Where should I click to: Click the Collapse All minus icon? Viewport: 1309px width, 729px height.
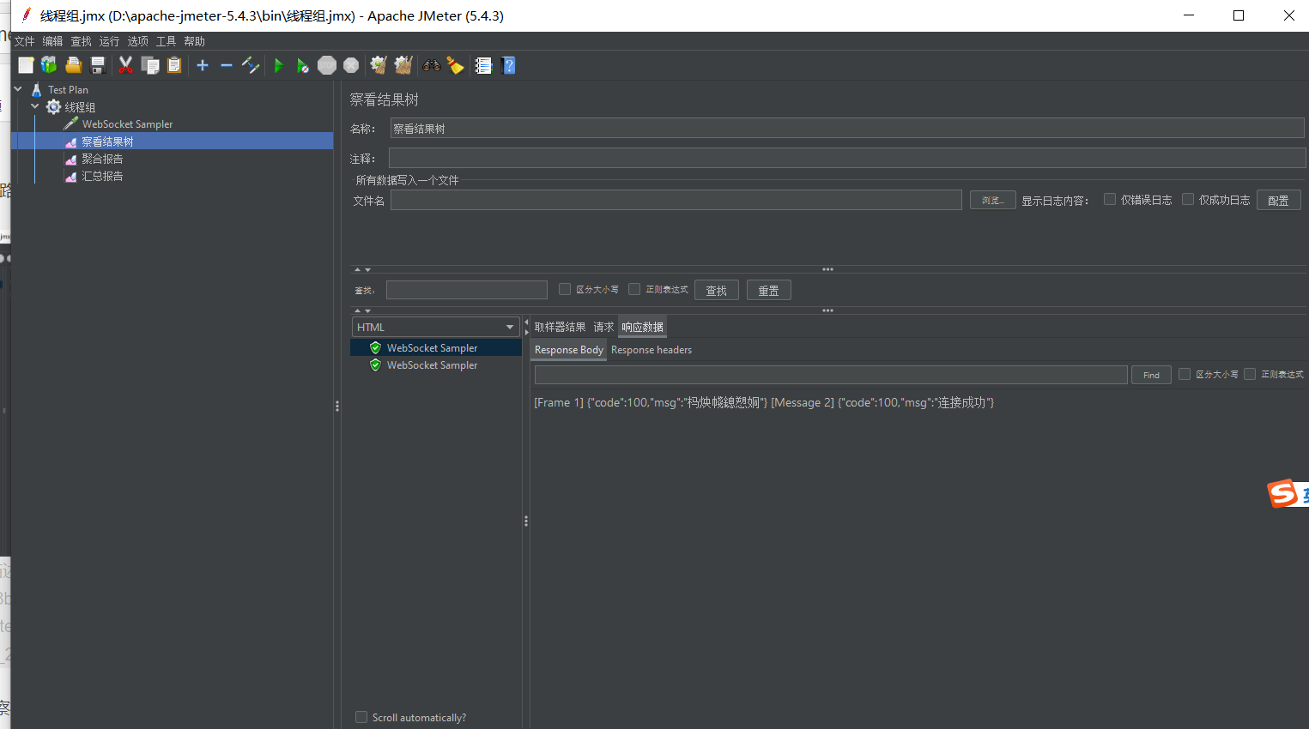pos(227,65)
